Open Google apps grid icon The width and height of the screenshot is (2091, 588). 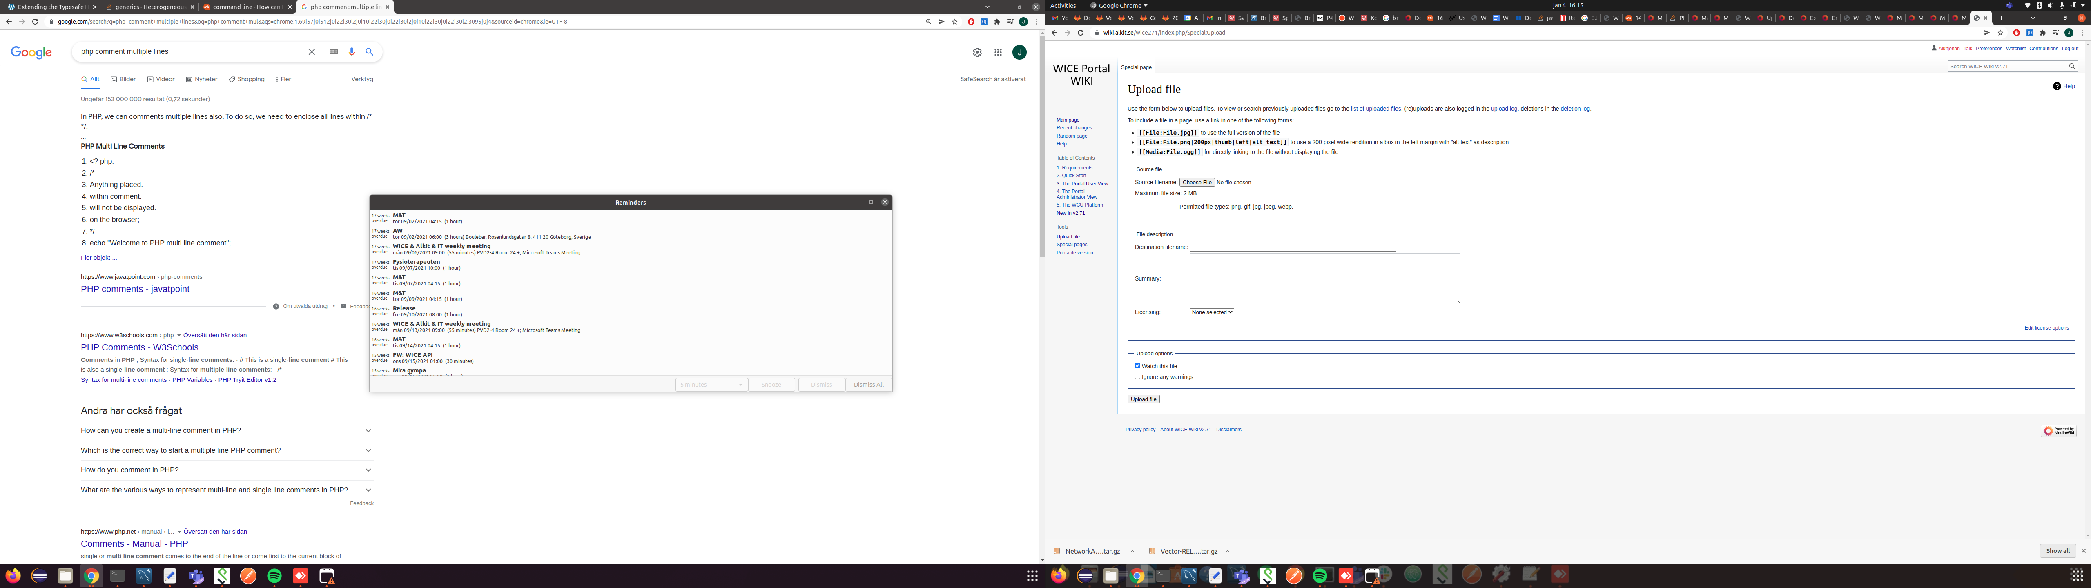[x=998, y=52]
